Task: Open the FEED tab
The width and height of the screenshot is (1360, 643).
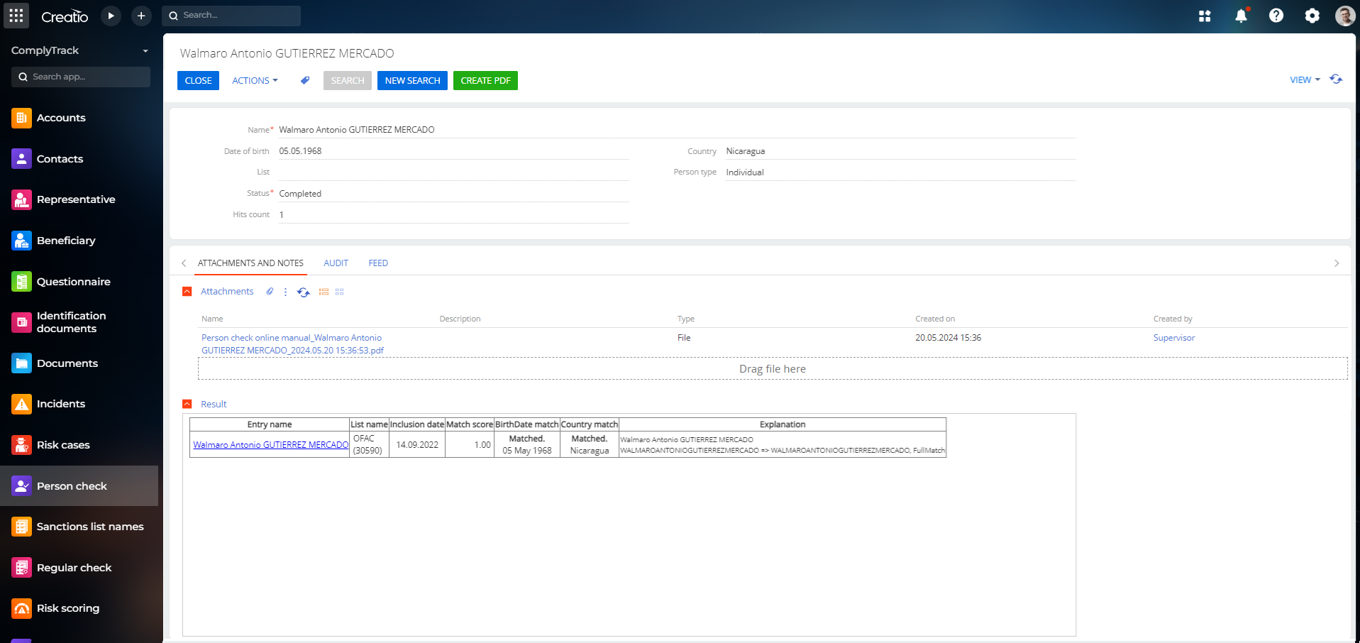Action: tap(377, 263)
